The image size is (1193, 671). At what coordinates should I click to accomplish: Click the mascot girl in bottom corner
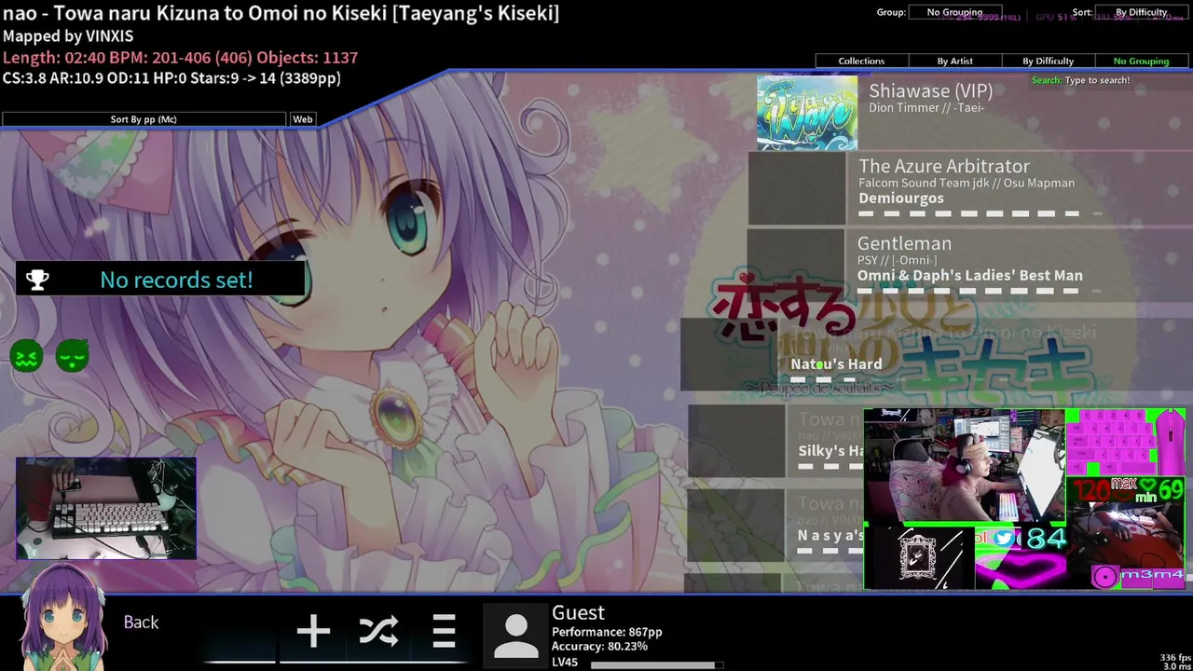point(63,617)
